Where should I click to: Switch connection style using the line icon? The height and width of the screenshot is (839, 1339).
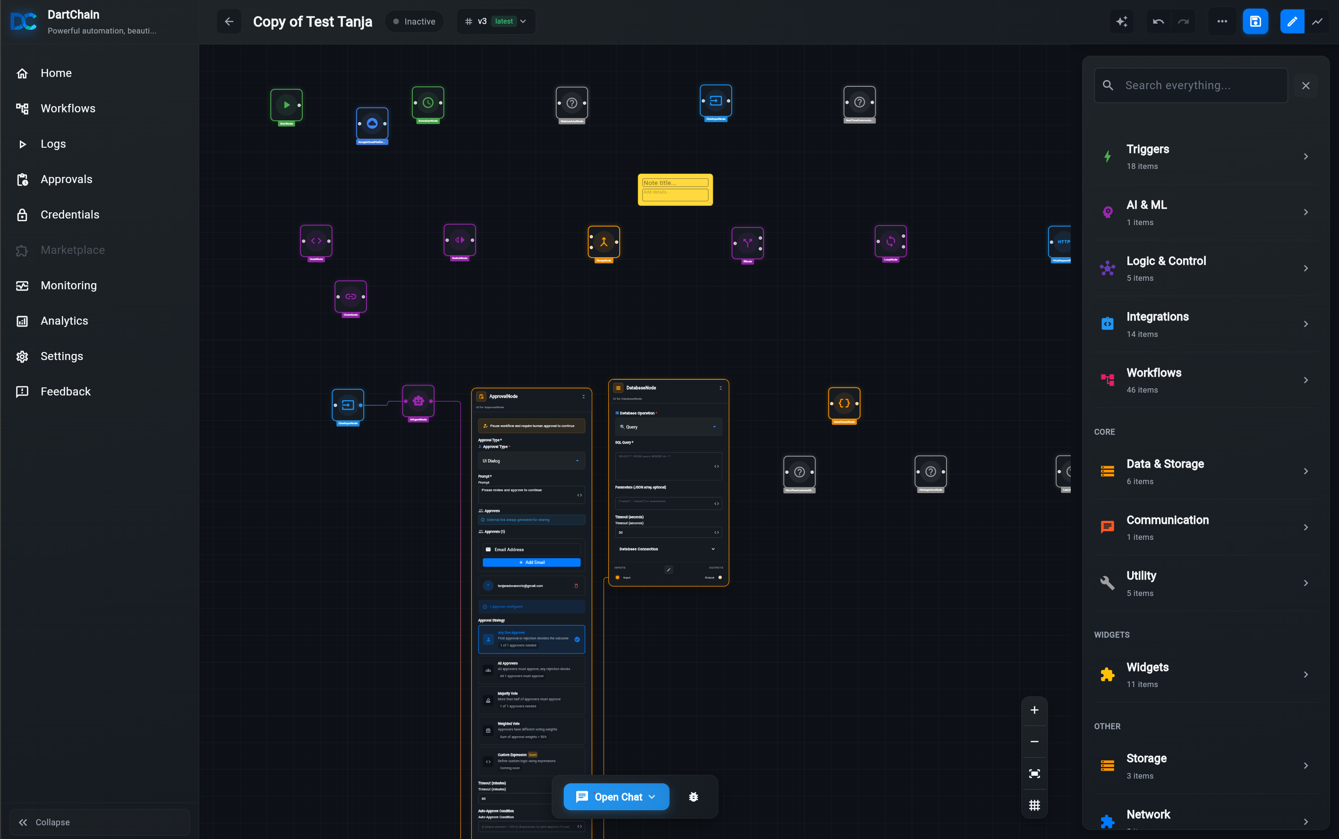click(1317, 21)
